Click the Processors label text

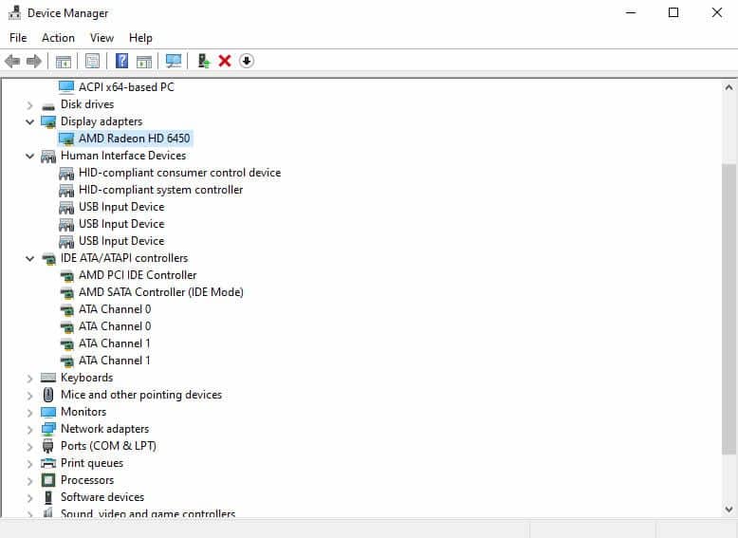click(x=87, y=480)
